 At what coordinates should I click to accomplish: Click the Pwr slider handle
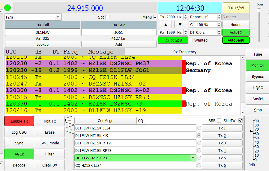(x=259, y=10)
